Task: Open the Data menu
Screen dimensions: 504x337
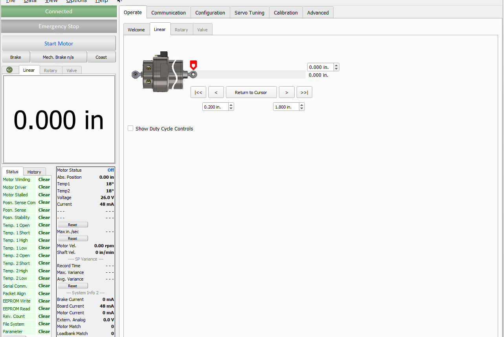Action: point(30,1)
